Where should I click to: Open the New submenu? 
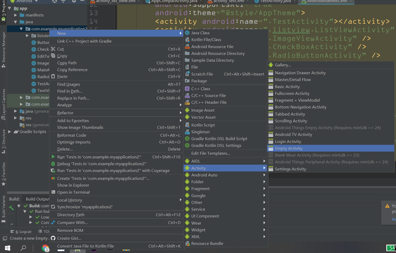tap(116, 33)
